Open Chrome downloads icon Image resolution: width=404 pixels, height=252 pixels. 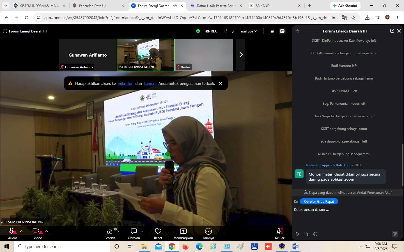(x=367, y=18)
